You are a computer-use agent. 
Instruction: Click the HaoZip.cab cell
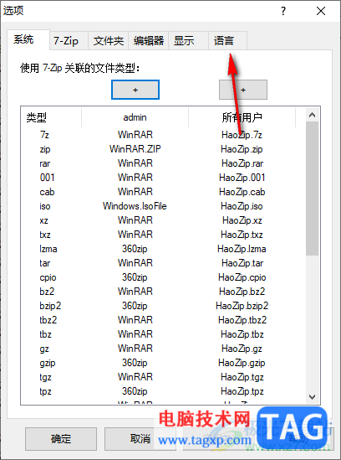[x=242, y=192]
